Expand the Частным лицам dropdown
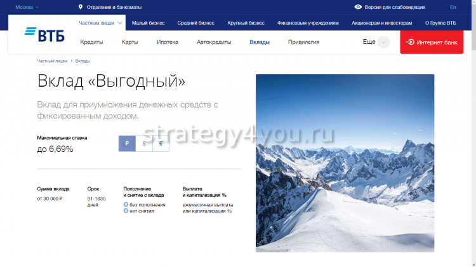This screenshot has width=476, height=267. tap(120, 23)
